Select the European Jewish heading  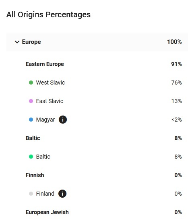pos(47,212)
